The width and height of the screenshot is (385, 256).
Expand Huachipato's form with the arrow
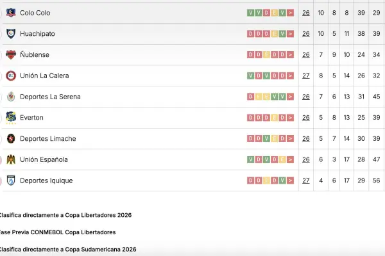coord(290,33)
